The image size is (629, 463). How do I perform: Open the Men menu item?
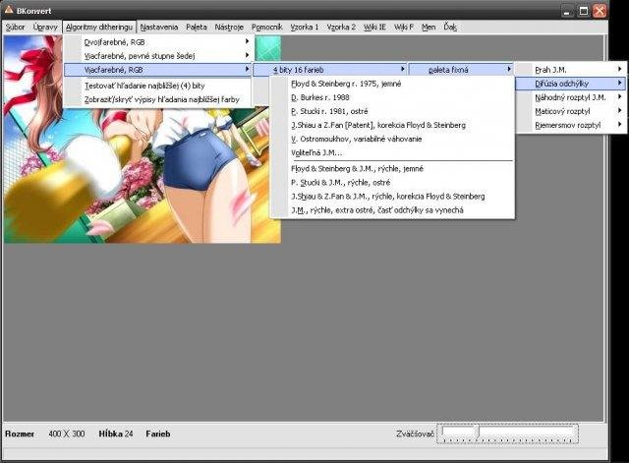[x=429, y=27]
